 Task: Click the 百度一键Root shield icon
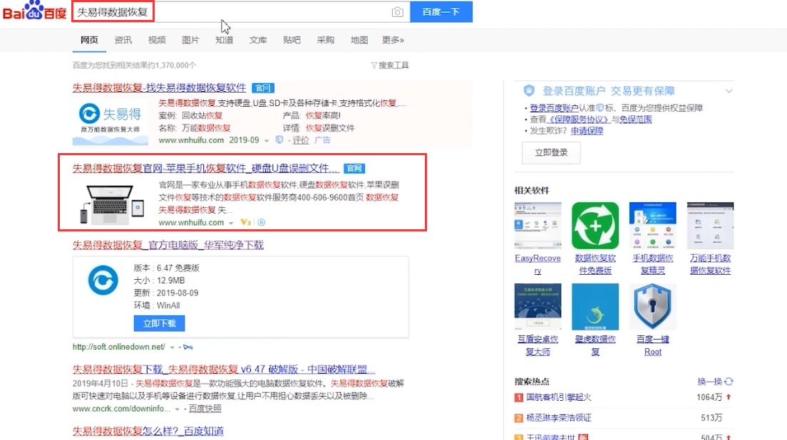[x=652, y=307]
